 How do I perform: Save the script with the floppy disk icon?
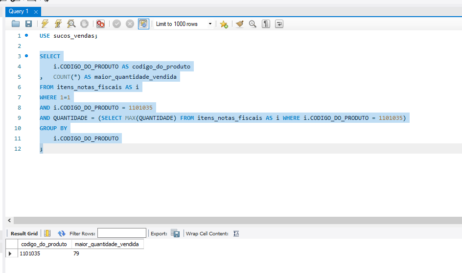click(28, 24)
